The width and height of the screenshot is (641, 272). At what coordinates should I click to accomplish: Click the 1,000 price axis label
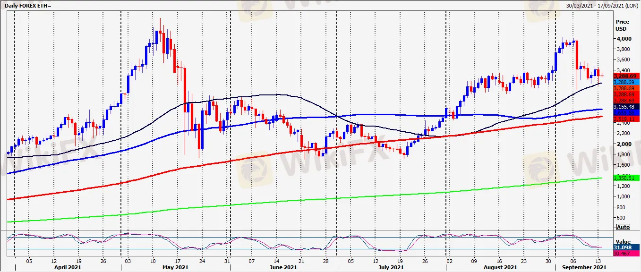click(624, 196)
